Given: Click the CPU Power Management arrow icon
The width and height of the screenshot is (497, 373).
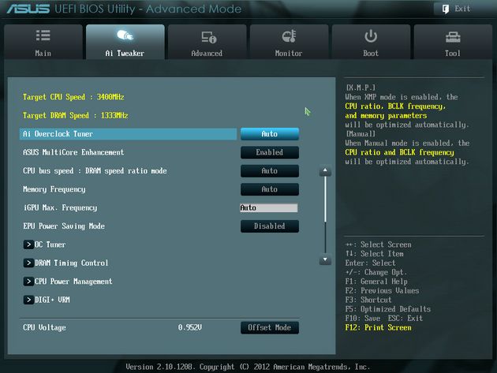Looking at the screenshot, I should coord(28,281).
